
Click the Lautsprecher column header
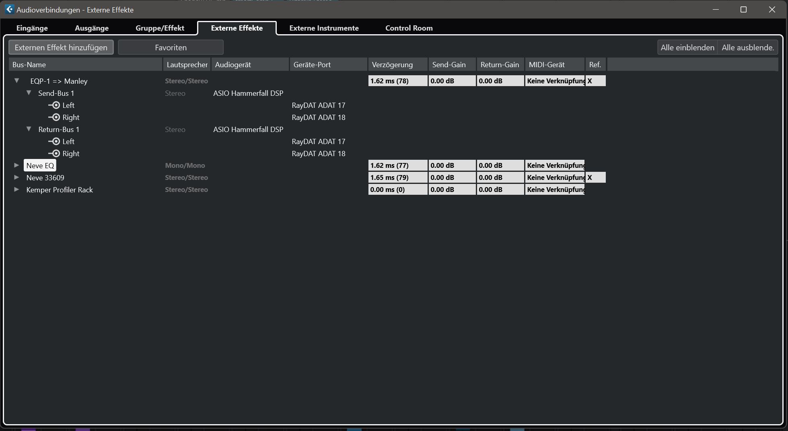(x=187, y=64)
